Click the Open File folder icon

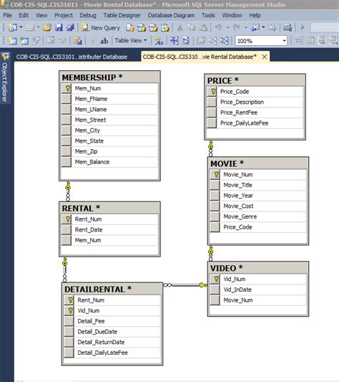click(x=47, y=27)
